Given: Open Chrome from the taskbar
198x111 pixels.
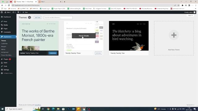Looking at the screenshot, I should point(48,109).
